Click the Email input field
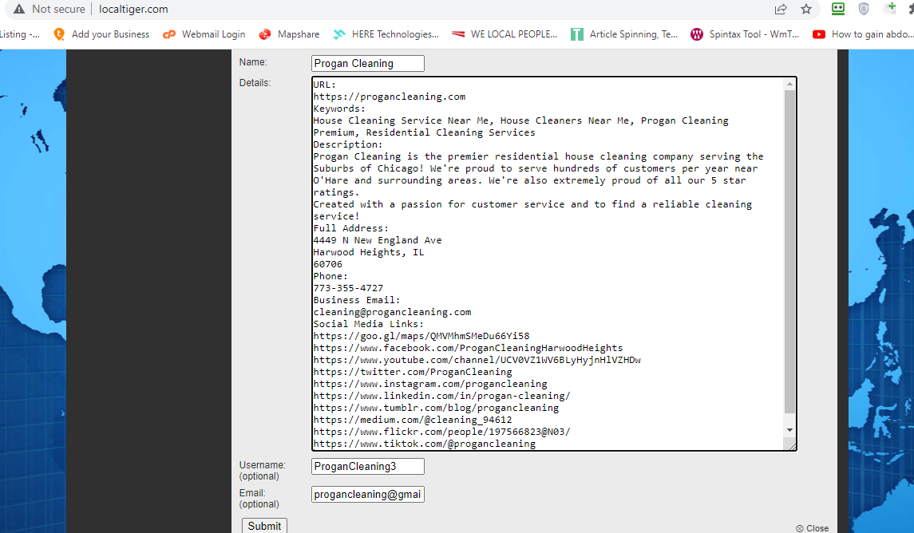The height and width of the screenshot is (533, 914). [368, 495]
